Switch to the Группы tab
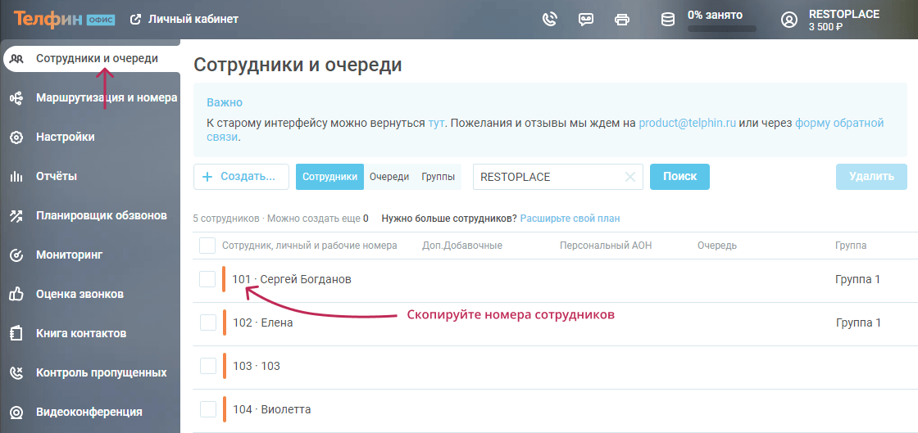 coord(438,177)
